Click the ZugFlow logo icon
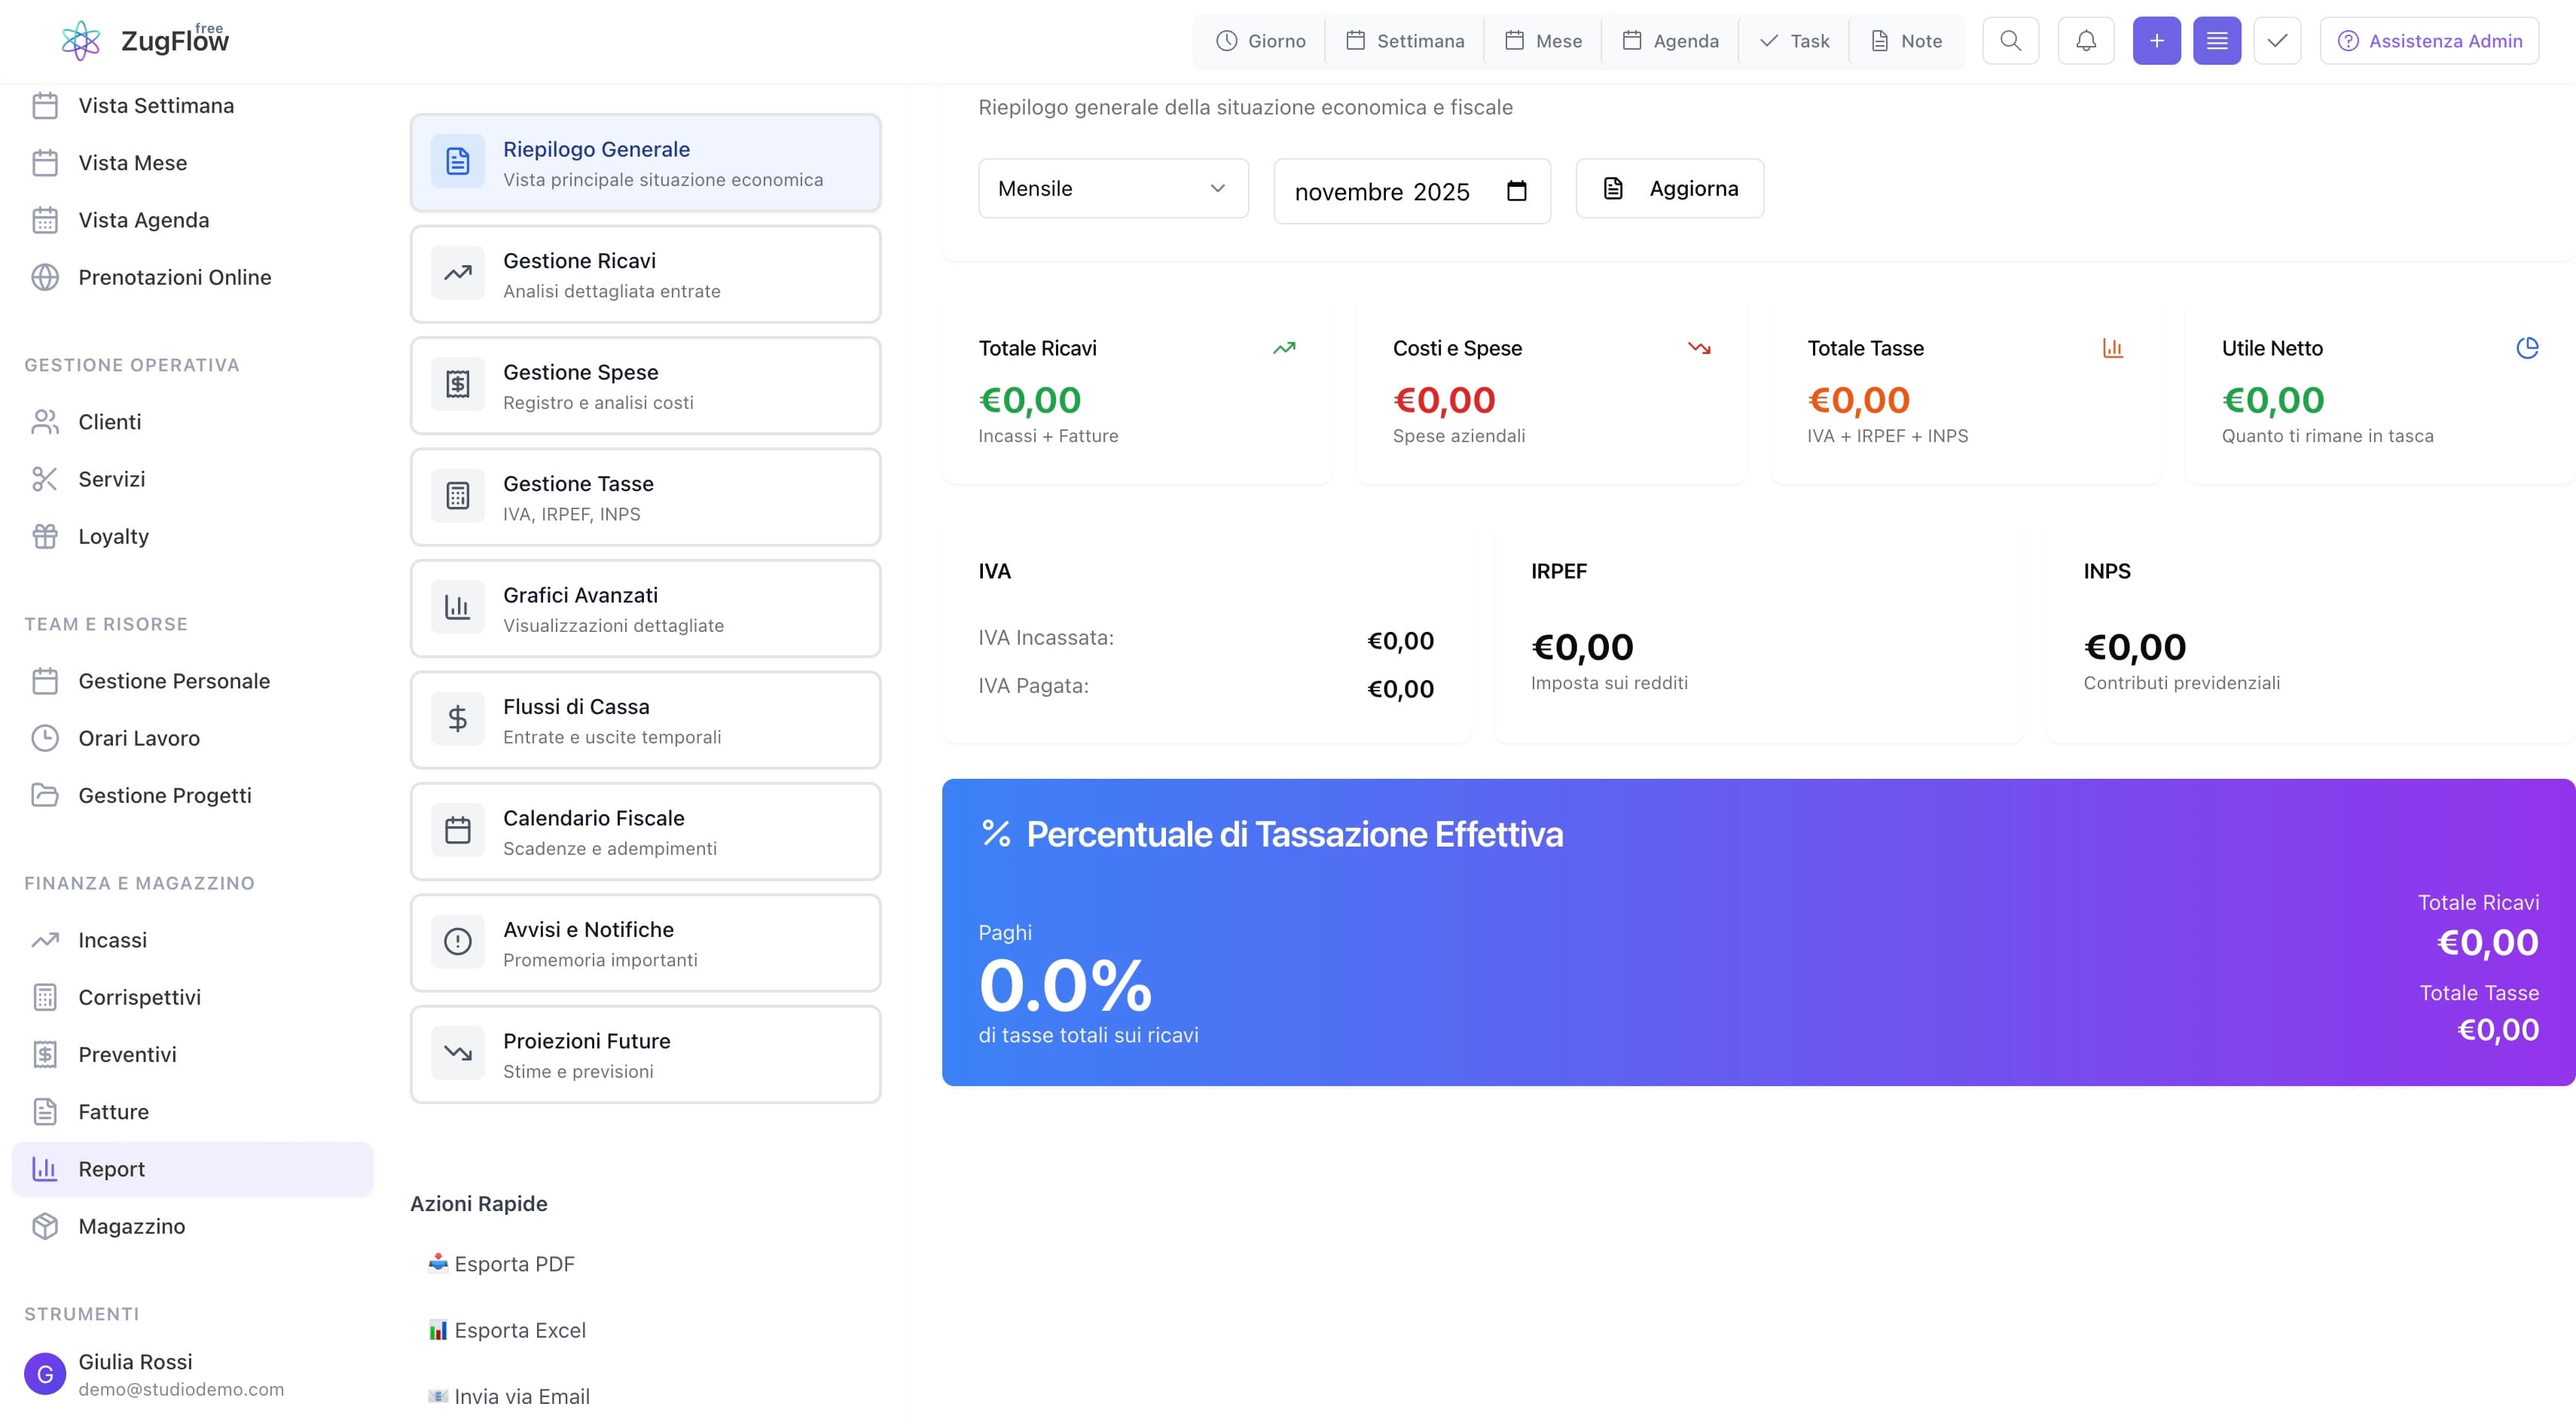 [x=81, y=41]
